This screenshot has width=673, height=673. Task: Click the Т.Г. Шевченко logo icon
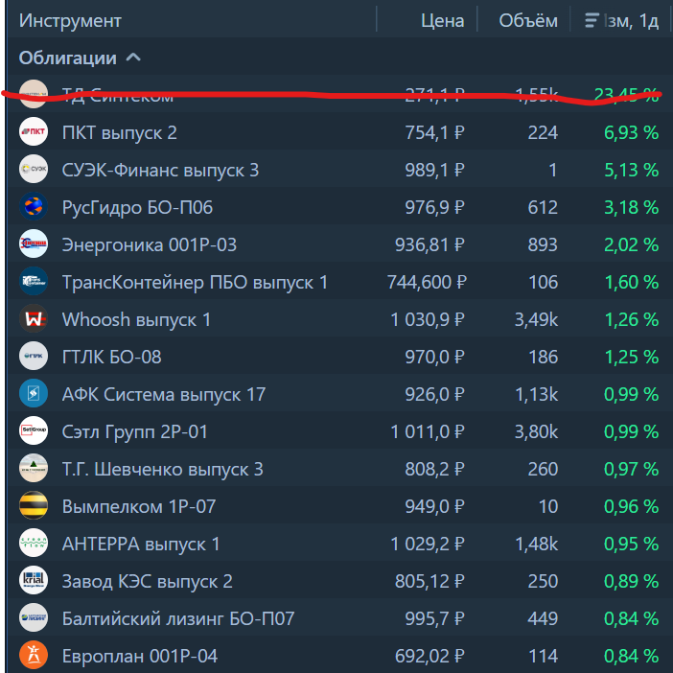coord(34,468)
